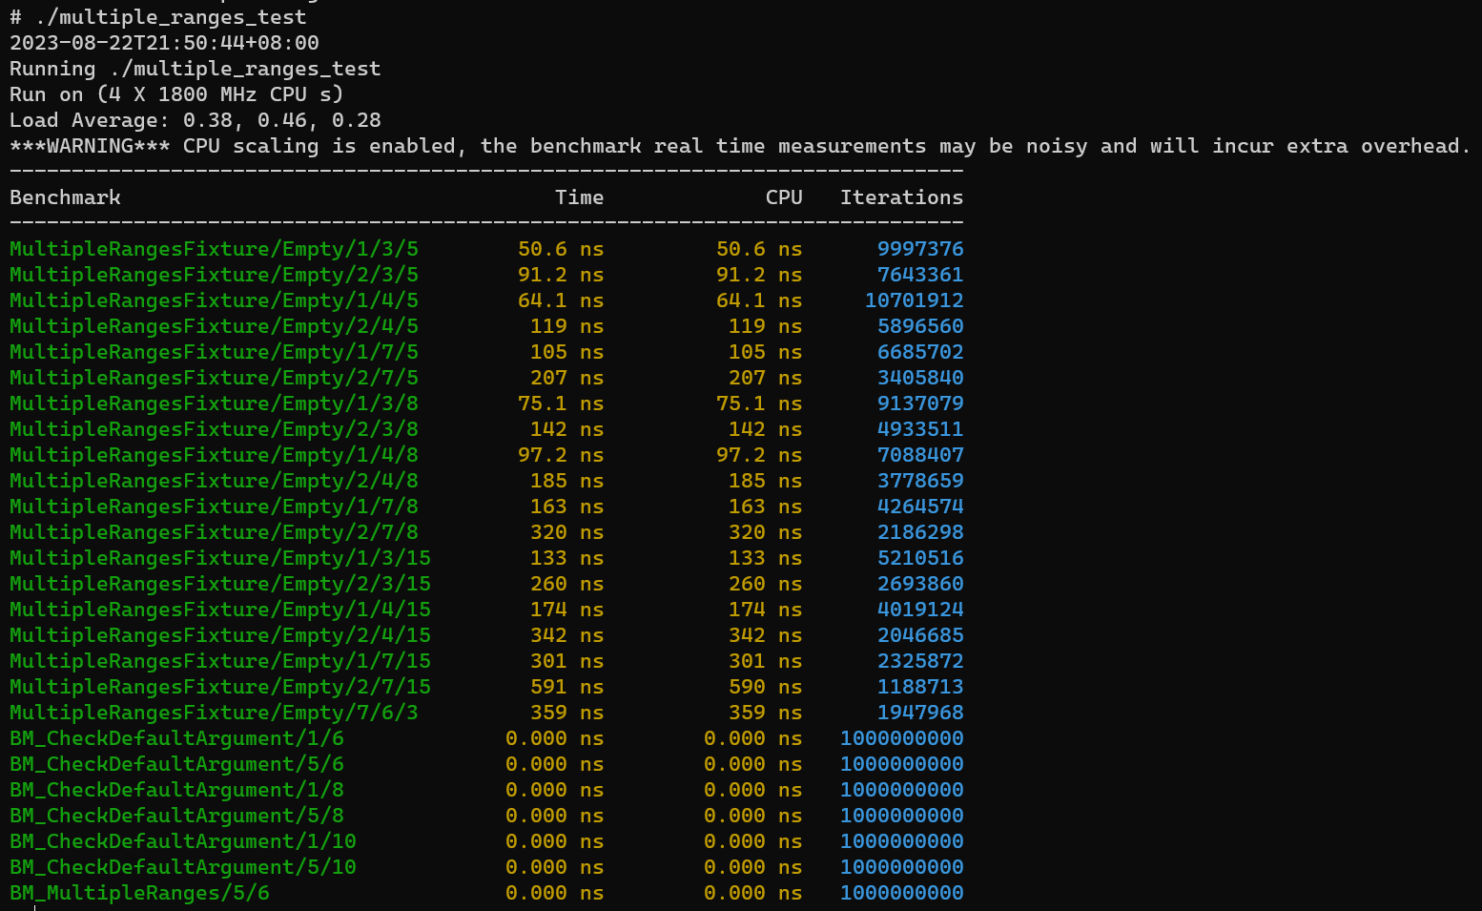Click the timestamp '2023-08-22T21:50:44+08:00'
This screenshot has width=1482, height=911.
point(164,43)
